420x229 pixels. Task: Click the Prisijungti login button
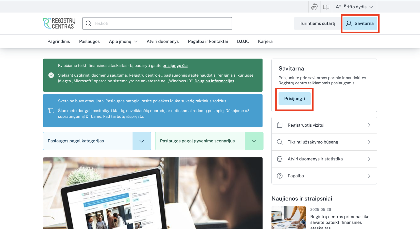295,99
